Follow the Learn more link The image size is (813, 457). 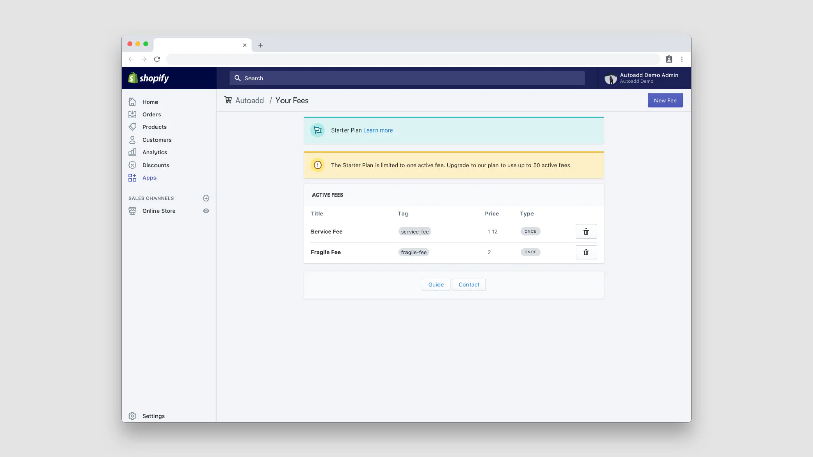(x=378, y=130)
